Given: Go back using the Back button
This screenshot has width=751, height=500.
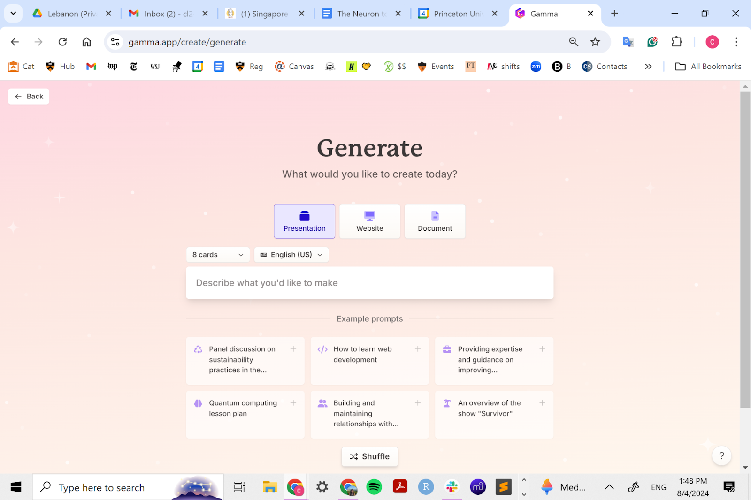Looking at the screenshot, I should pos(29,96).
